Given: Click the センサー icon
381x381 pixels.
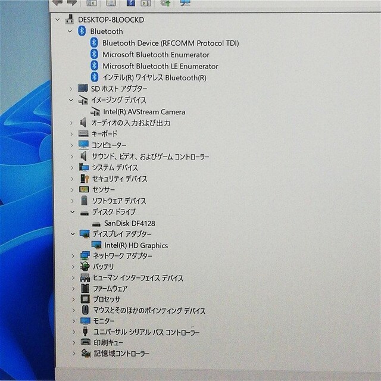Looking at the screenshot, I should point(84,189).
